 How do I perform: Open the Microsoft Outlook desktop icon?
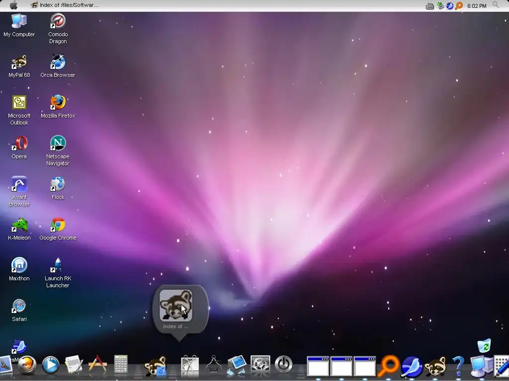[19, 110]
